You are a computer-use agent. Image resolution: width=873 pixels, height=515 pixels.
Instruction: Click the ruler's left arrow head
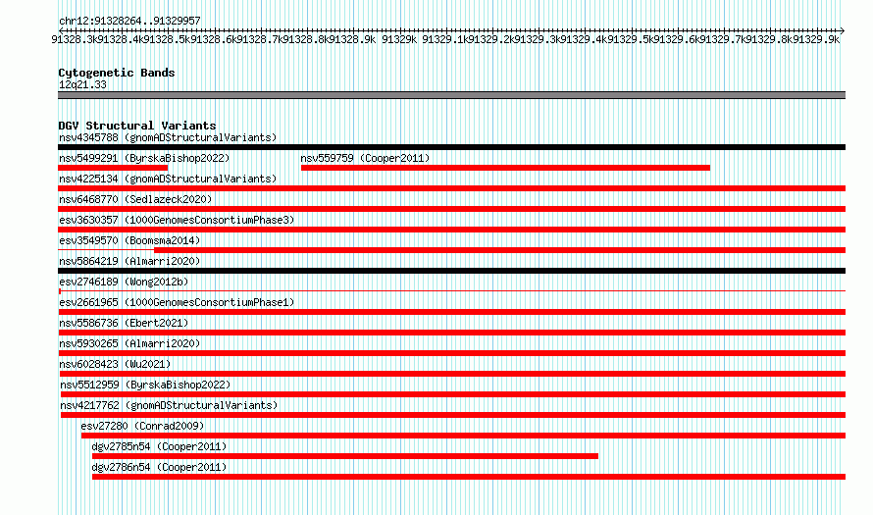point(61,30)
